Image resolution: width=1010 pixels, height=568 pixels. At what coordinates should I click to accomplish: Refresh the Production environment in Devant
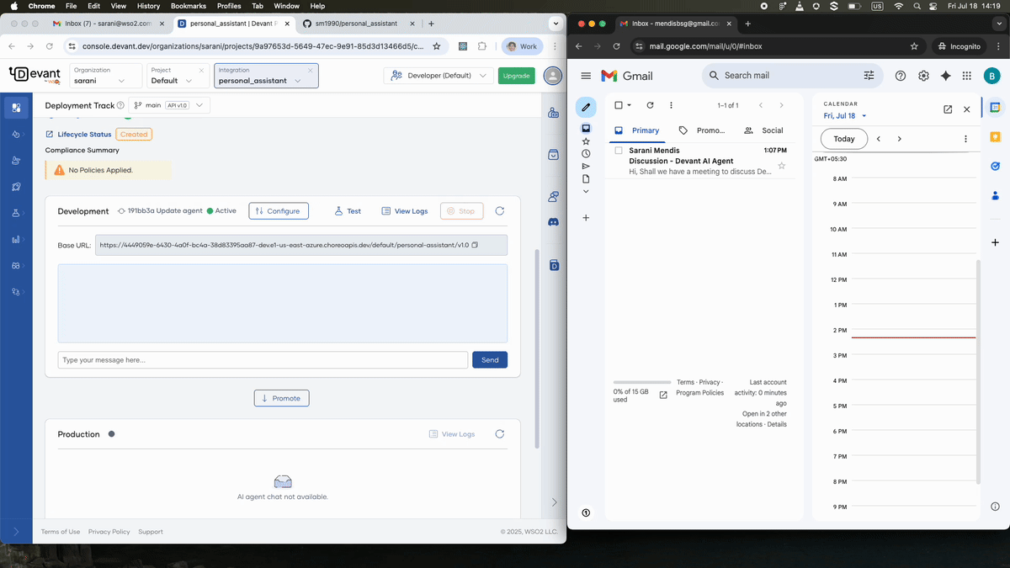500,434
